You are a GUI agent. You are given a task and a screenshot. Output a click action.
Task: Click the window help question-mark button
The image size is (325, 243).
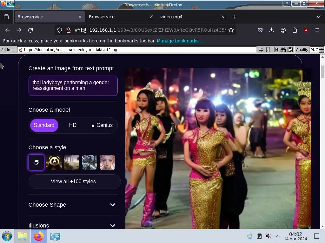(287, 3)
